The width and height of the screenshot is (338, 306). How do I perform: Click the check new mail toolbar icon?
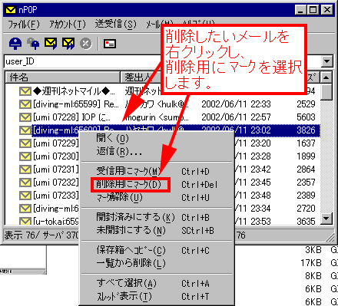15,44
